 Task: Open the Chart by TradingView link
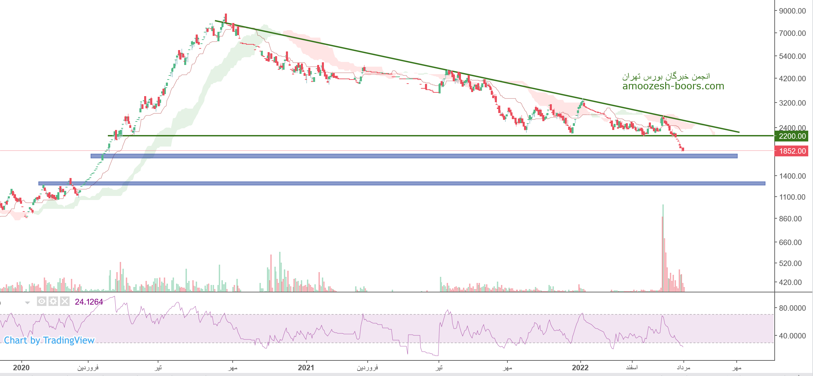point(49,340)
